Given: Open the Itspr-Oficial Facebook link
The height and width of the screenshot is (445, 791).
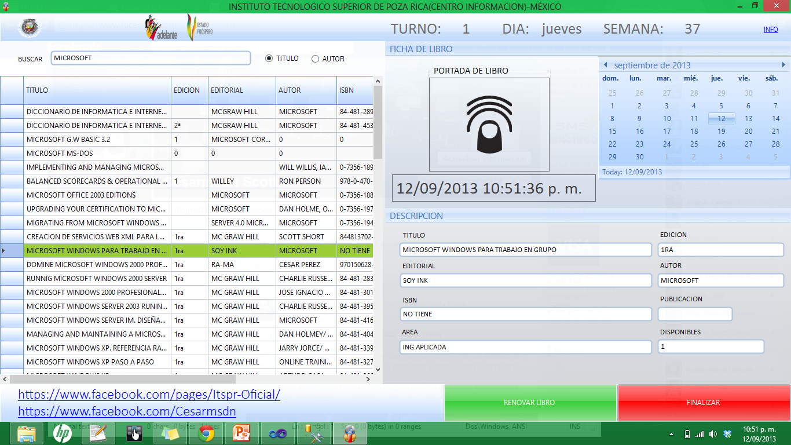Looking at the screenshot, I should [149, 395].
